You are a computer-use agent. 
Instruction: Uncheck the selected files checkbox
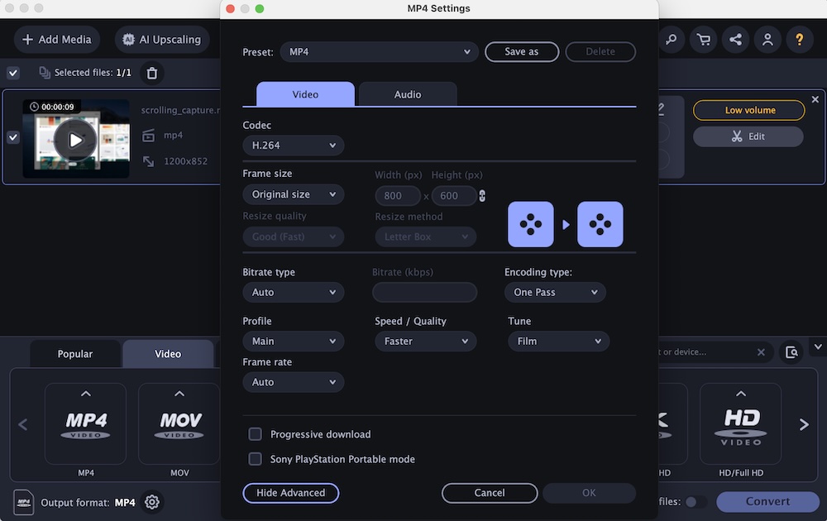(12, 73)
